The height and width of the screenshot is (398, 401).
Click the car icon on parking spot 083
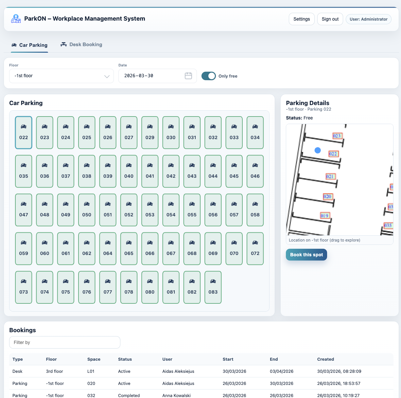pos(213,281)
